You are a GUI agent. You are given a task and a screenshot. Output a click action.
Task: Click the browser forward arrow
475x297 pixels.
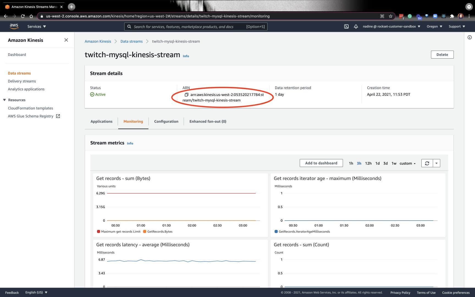click(14, 16)
